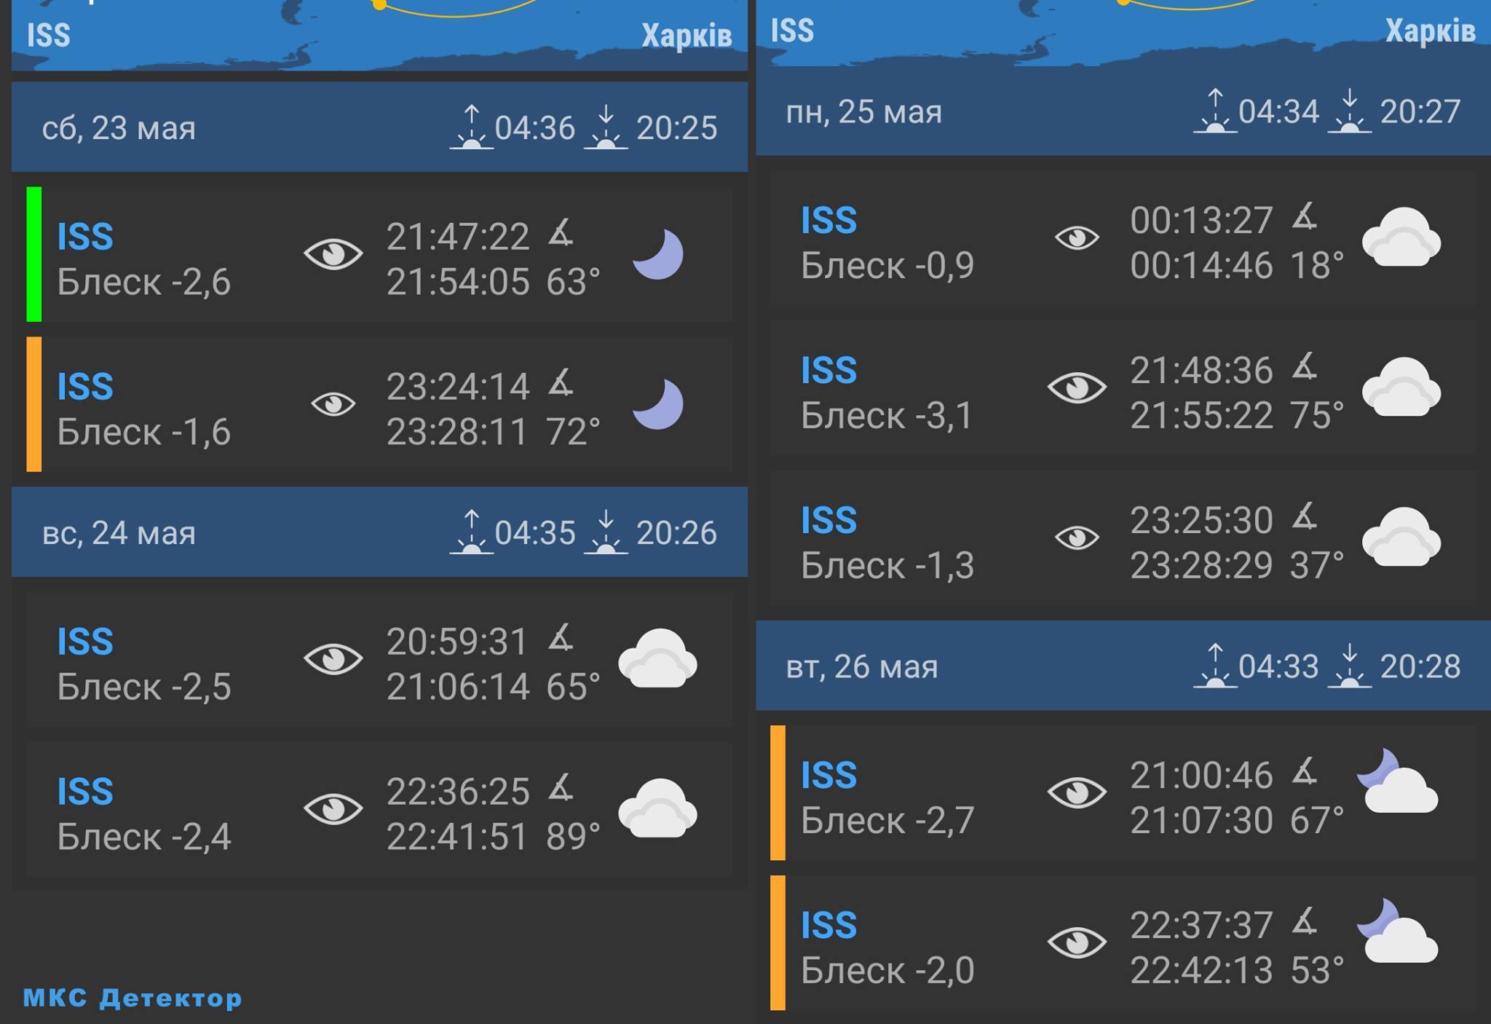Click the eye visibility icon of the Блеск -2,6 pass
The height and width of the screenshot is (1024, 1491).
(x=333, y=254)
